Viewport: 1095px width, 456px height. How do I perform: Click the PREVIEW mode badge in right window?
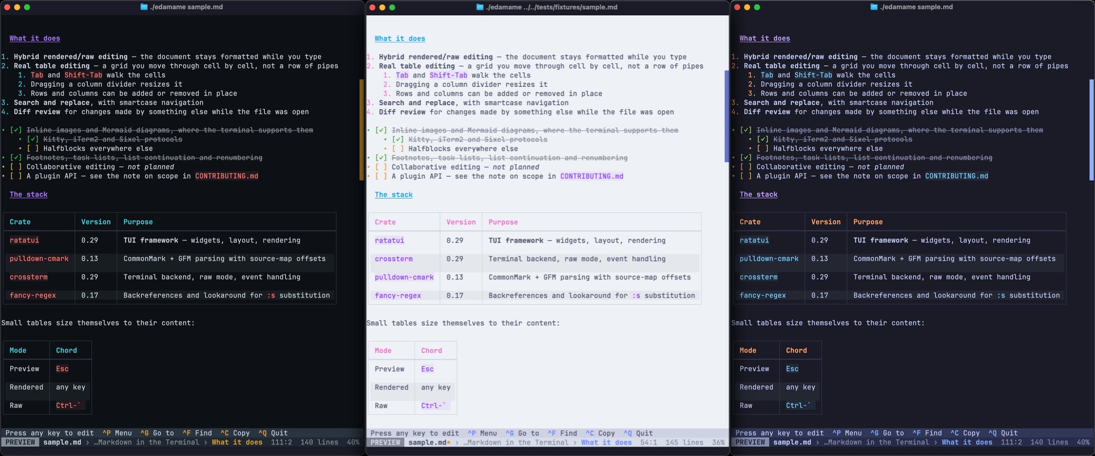pyautogui.click(x=750, y=442)
